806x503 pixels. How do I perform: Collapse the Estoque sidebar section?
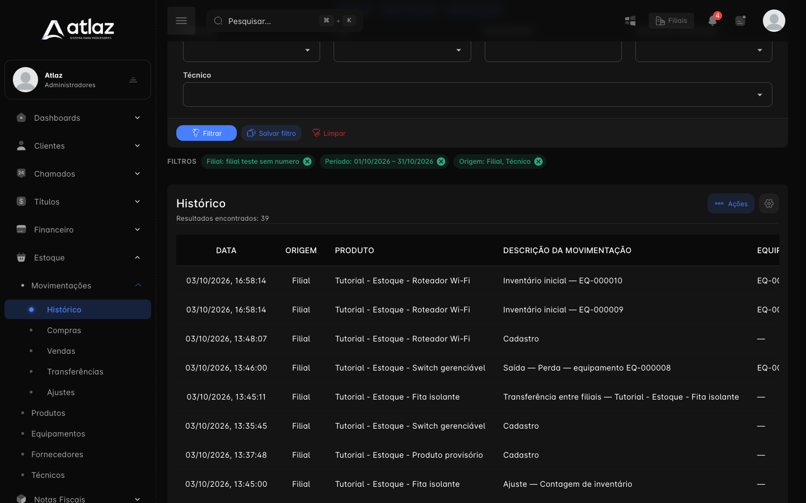[x=78, y=258]
